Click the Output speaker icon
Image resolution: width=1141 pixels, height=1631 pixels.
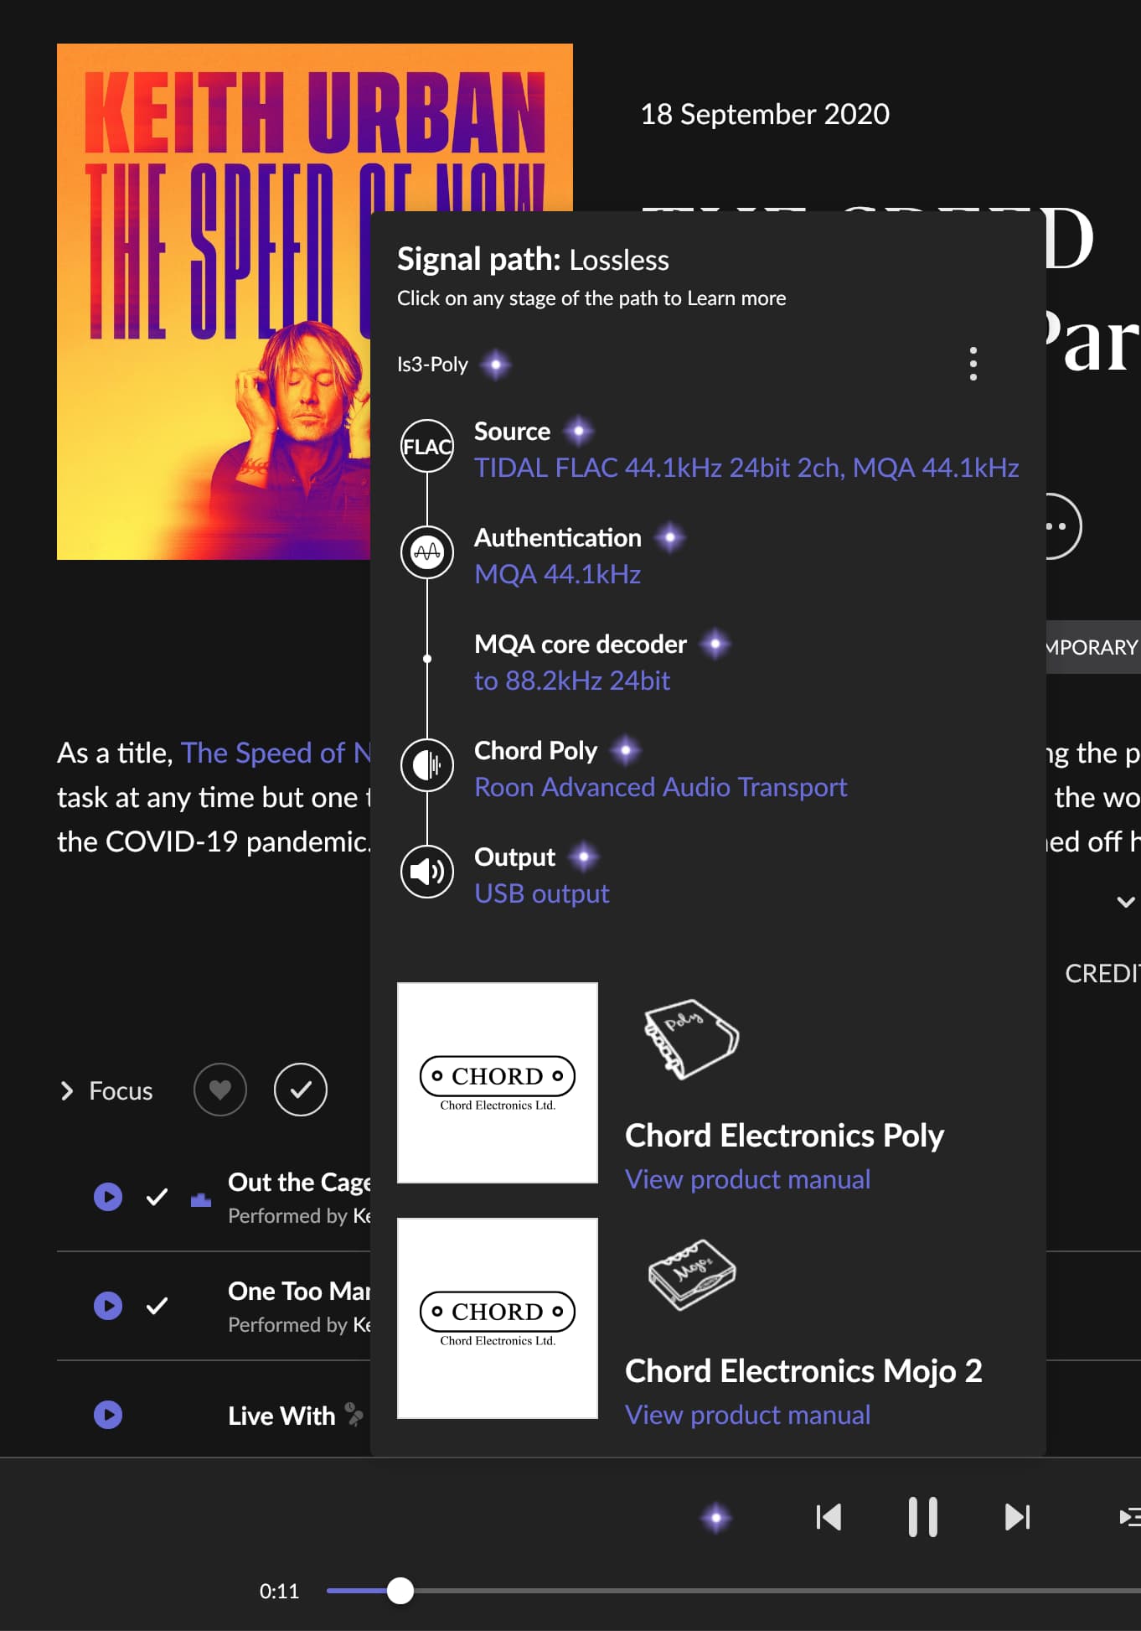[x=427, y=872]
